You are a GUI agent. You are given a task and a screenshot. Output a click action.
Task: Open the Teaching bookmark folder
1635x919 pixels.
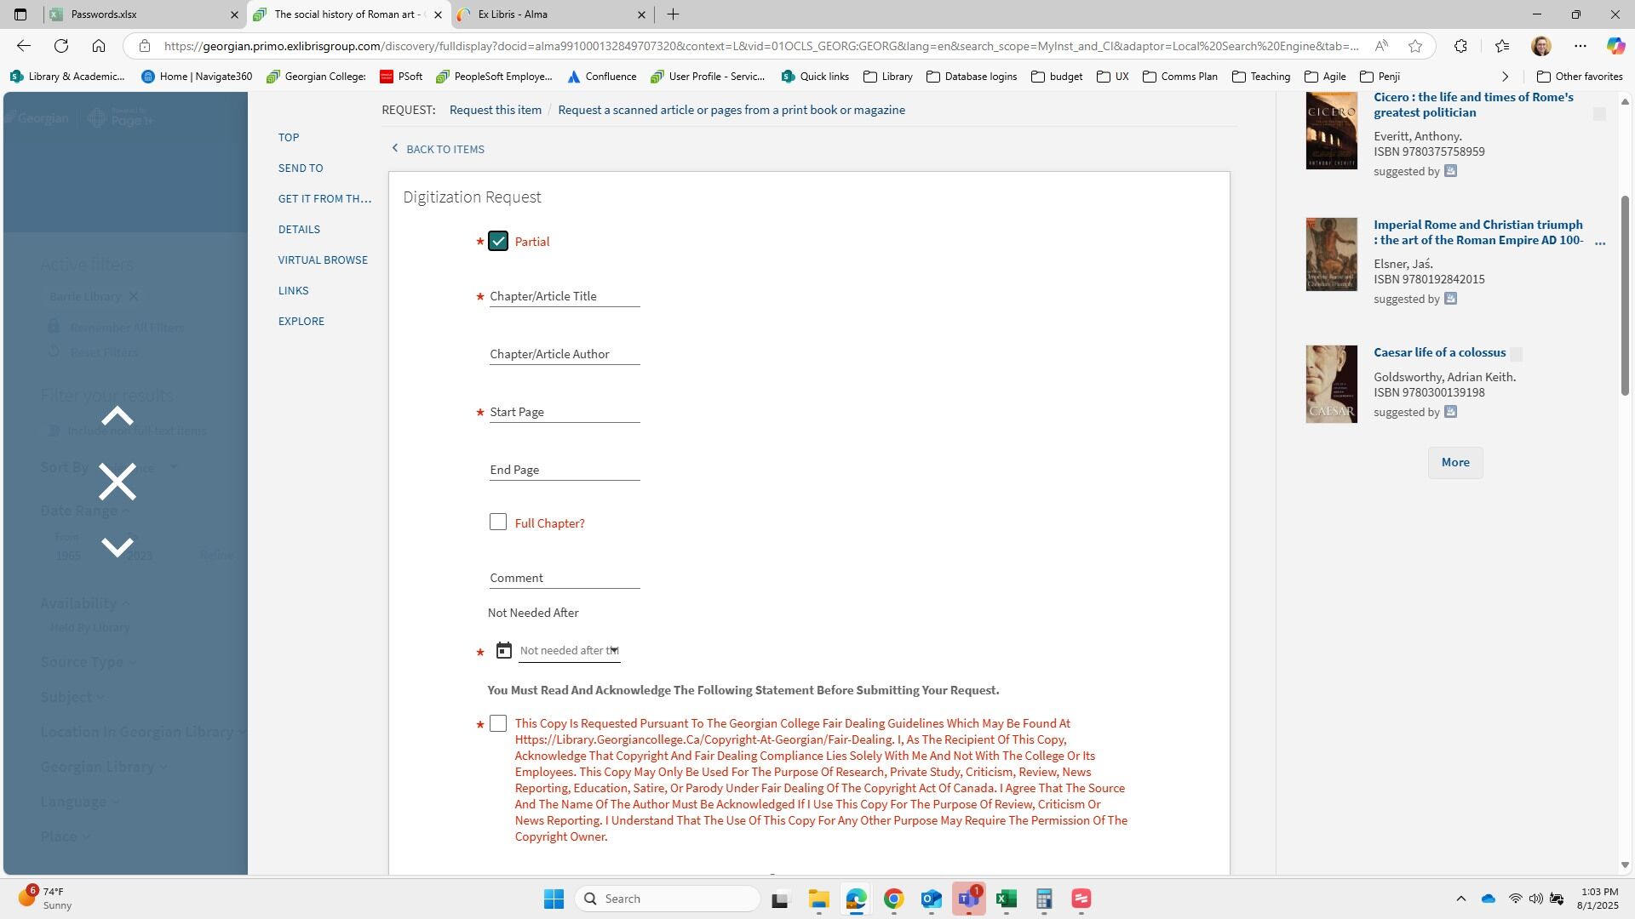(1261, 77)
